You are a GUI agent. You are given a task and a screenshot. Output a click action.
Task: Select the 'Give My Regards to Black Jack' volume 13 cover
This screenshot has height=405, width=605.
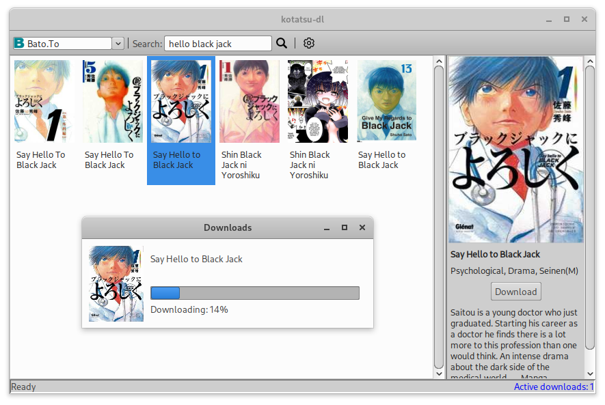[x=387, y=100]
